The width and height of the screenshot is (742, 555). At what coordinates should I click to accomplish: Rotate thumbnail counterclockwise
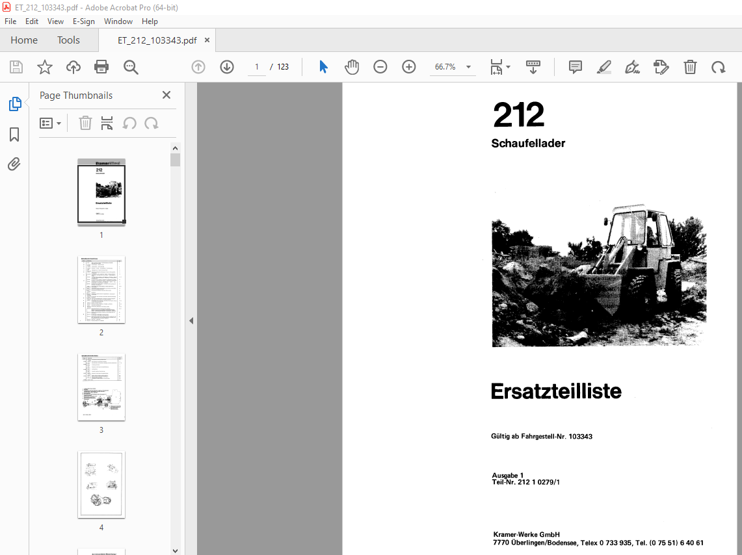(x=129, y=123)
